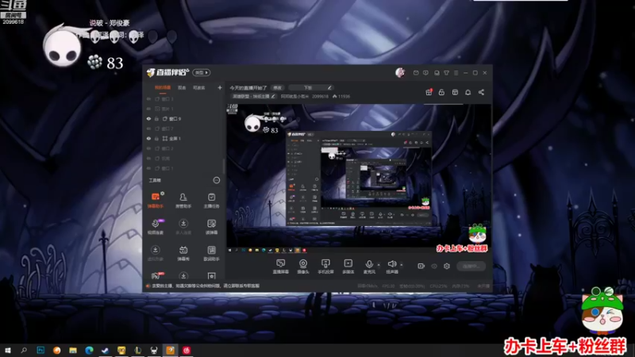The width and height of the screenshot is (635, 357).
Task: Click the speaker icon on the bottom notice bar
Action: point(148,286)
